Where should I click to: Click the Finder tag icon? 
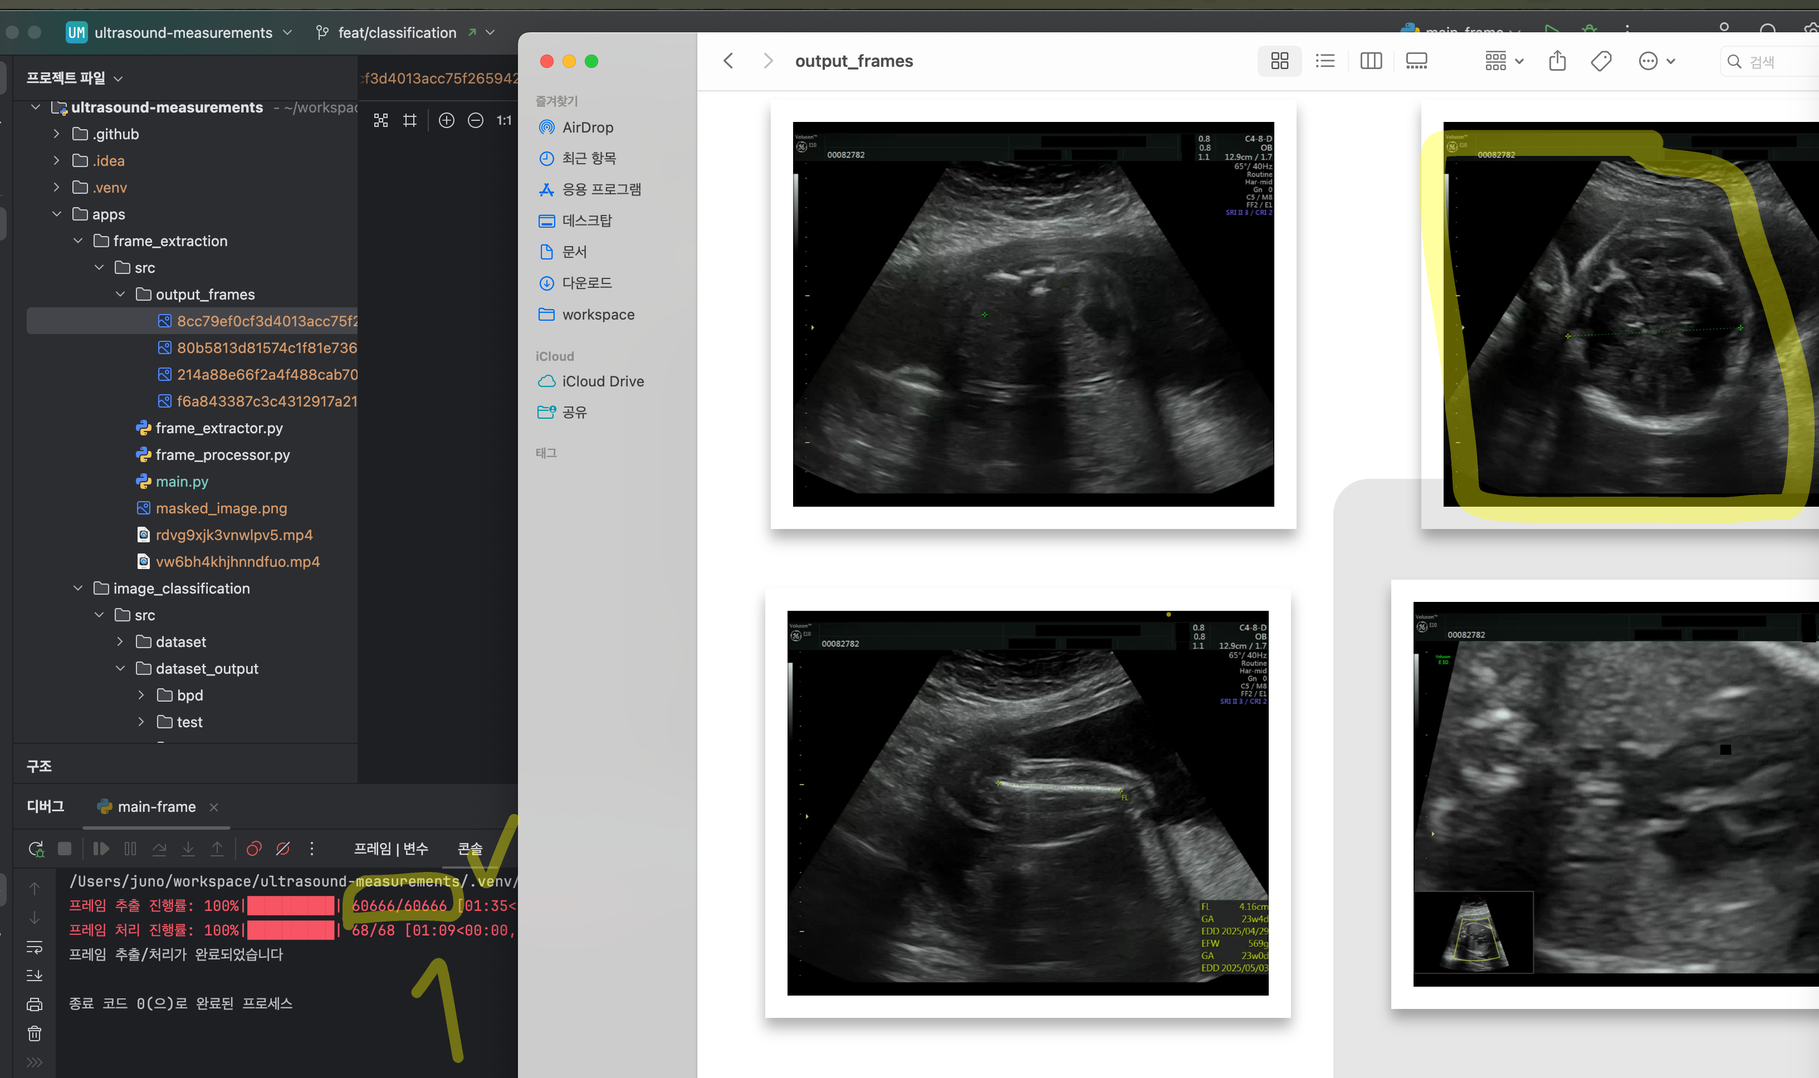pyautogui.click(x=1601, y=61)
